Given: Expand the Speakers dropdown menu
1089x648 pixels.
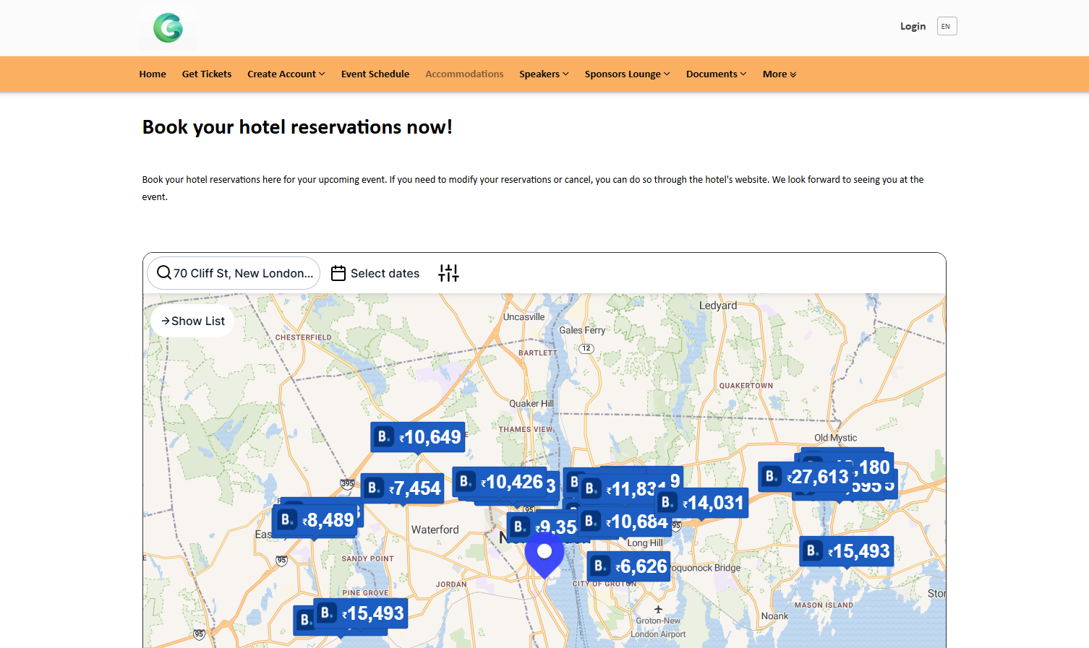Looking at the screenshot, I should click(544, 74).
